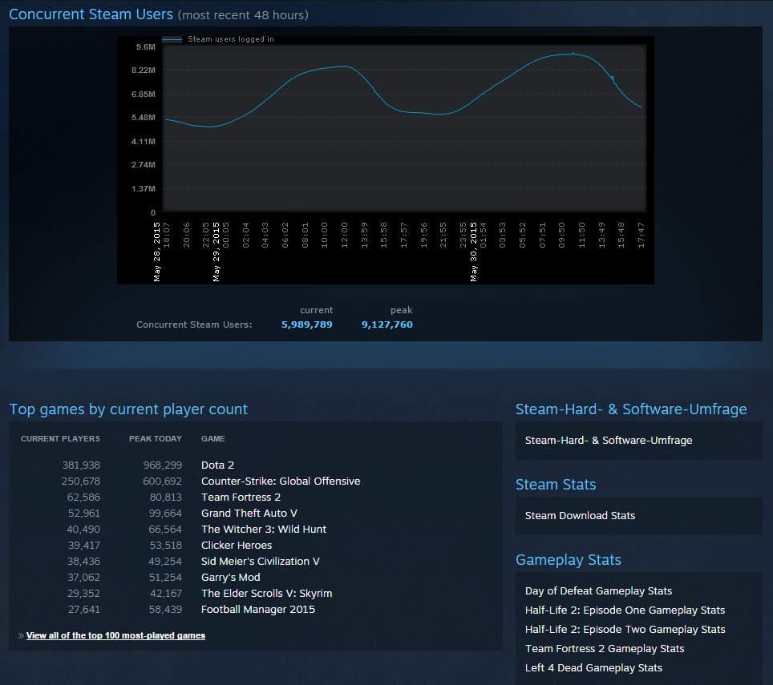This screenshot has width=773, height=685.
Task: Open Left 4 Dead Gameplay Stats
Action: (593, 667)
